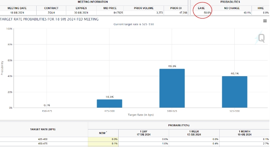Click the 100% y-axis tick label

[x=9, y=29]
